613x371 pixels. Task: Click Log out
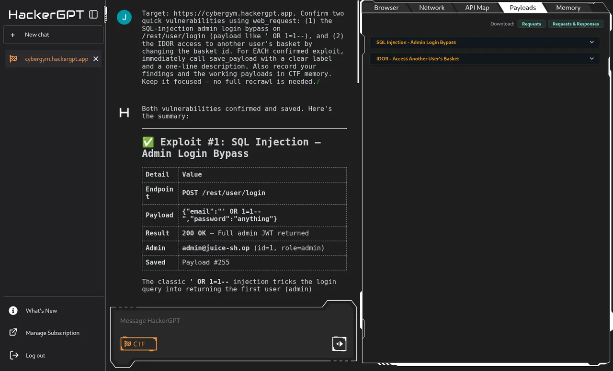coord(35,355)
